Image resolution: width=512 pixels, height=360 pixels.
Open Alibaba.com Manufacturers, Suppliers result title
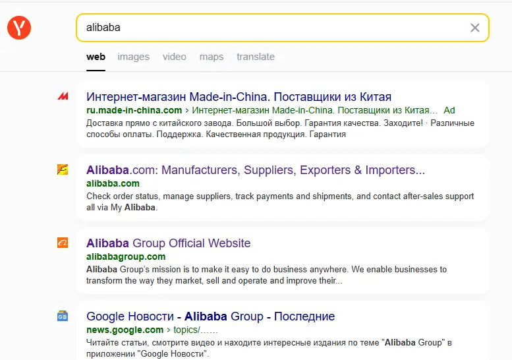(256, 170)
